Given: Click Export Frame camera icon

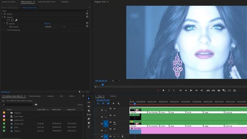Looking at the screenshot, I should tap(219, 90).
